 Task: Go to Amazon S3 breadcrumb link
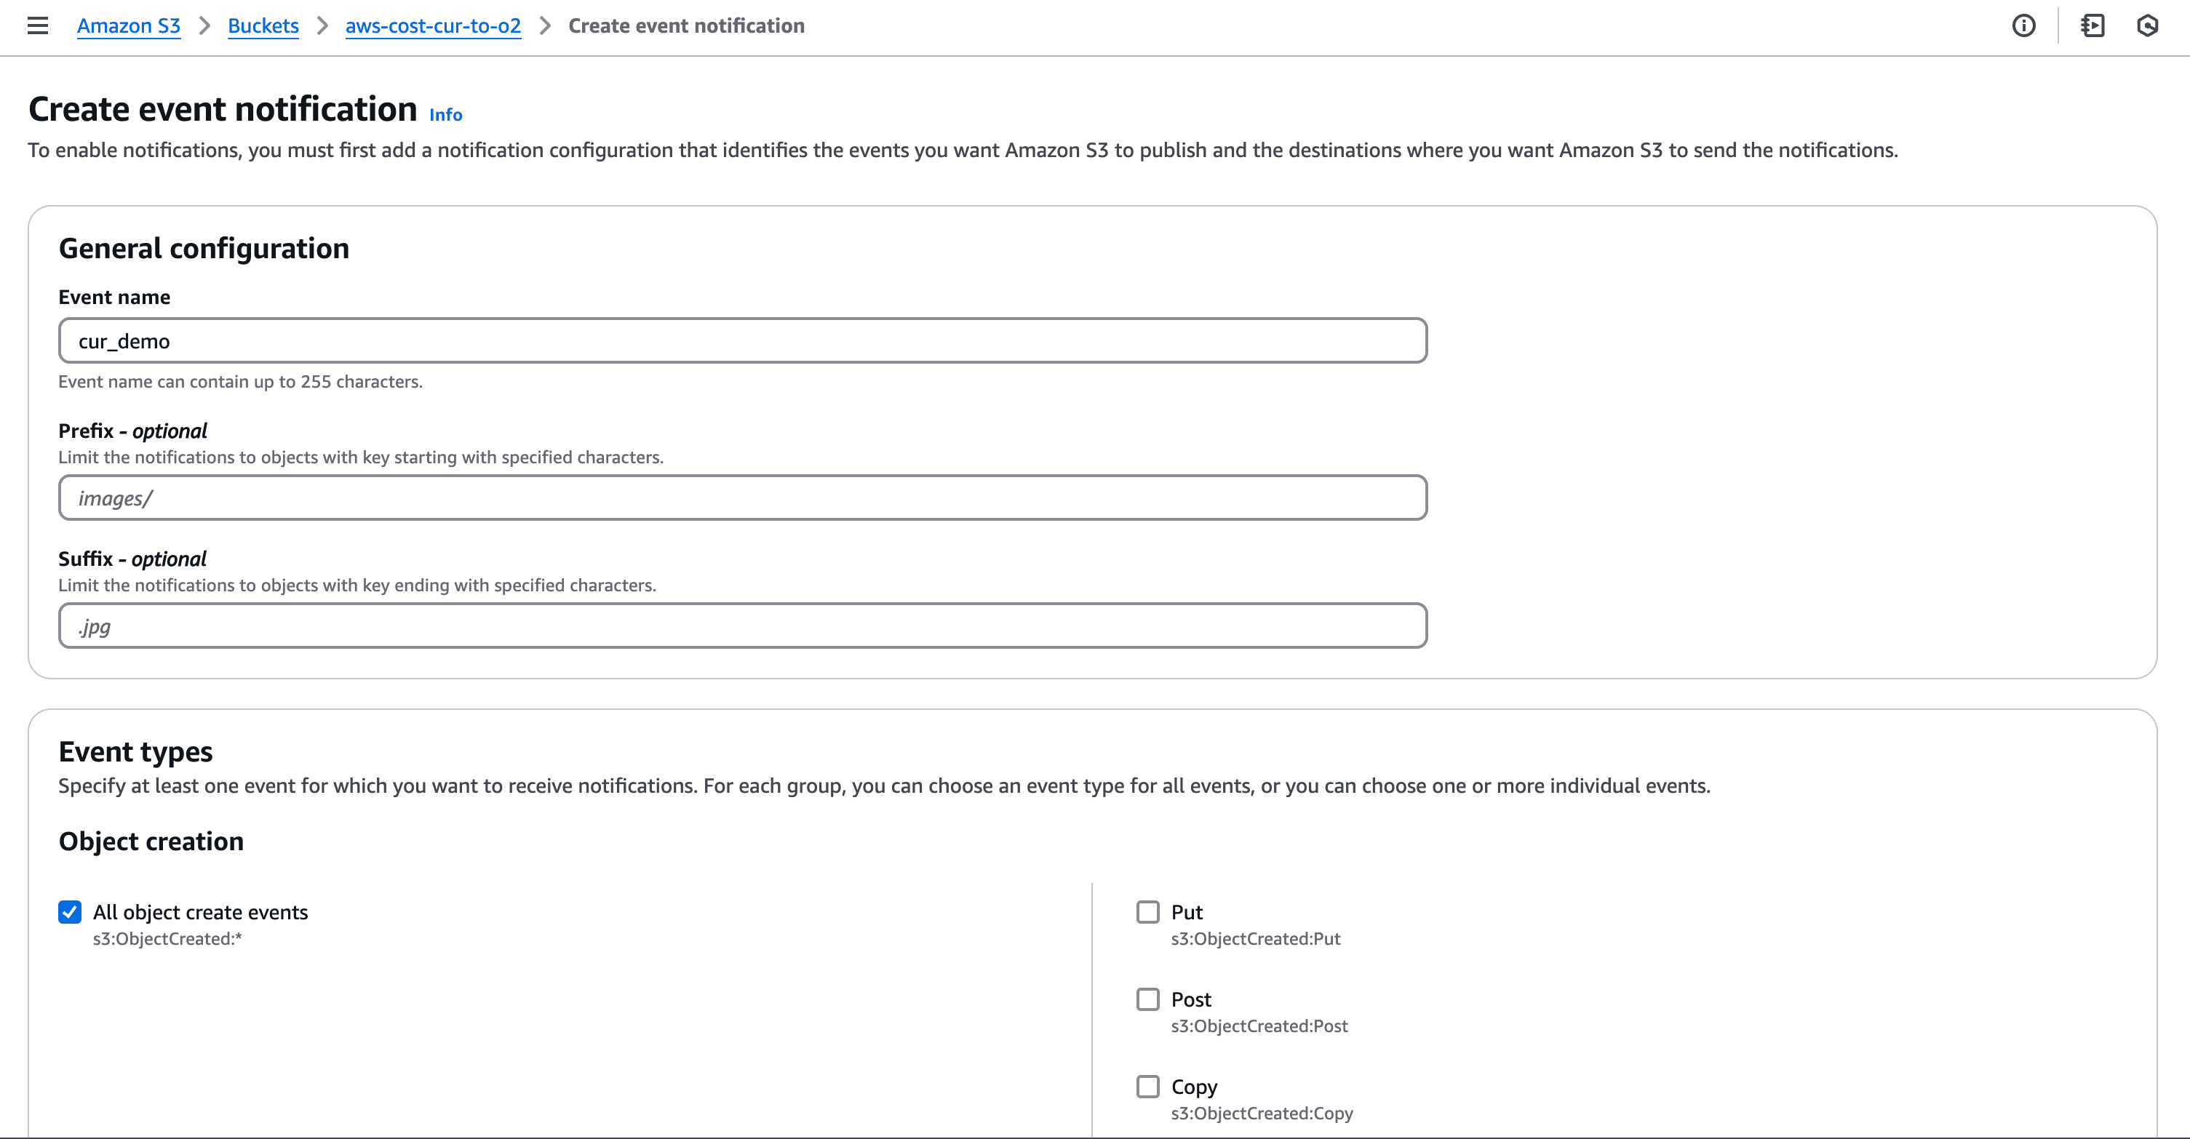coord(128,26)
